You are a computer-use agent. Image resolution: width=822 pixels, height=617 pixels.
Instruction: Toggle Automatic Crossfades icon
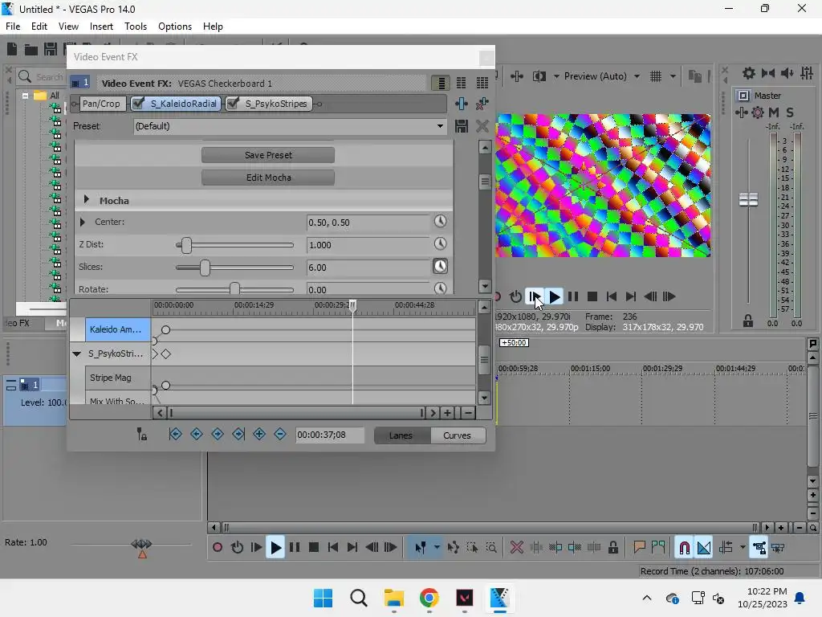(704, 548)
